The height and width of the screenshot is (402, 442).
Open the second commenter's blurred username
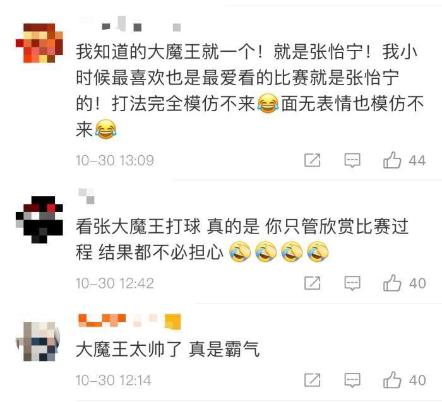pyautogui.click(x=87, y=196)
